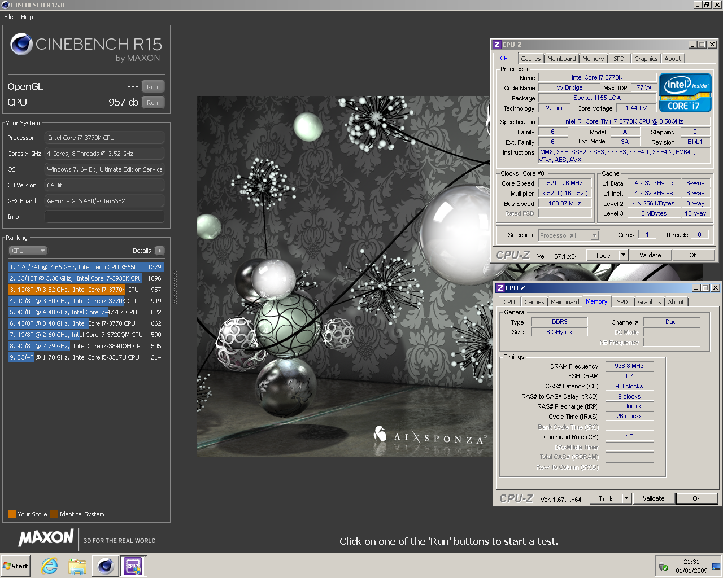The width and height of the screenshot is (723, 578).
Task: Open Memory tab in upper CPU-Z window
Action: click(x=593, y=59)
